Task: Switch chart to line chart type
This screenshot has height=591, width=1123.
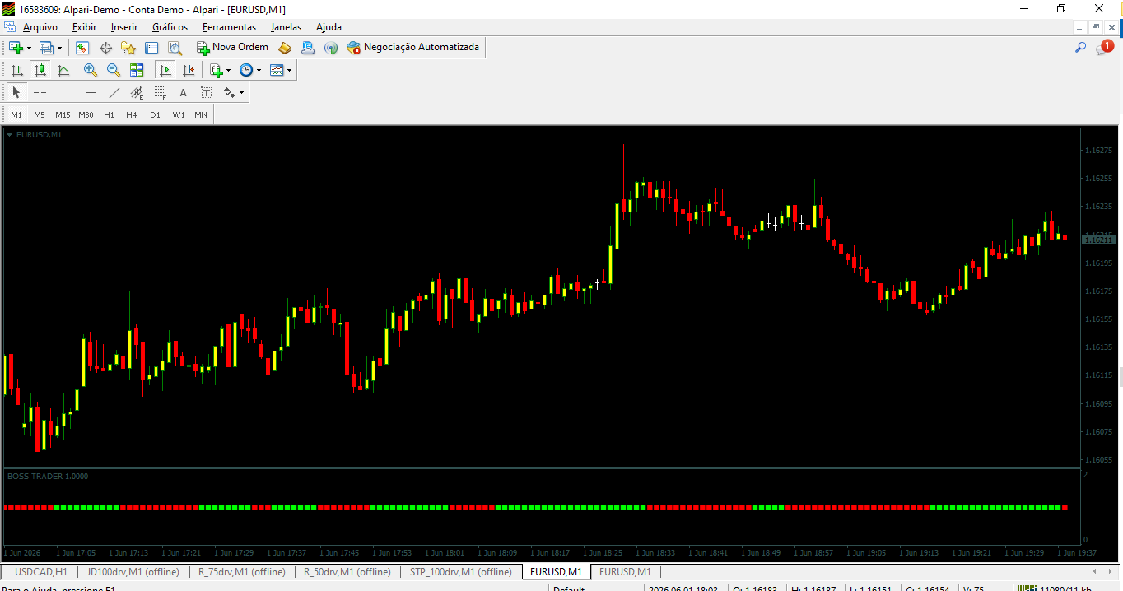Action: point(63,70)
